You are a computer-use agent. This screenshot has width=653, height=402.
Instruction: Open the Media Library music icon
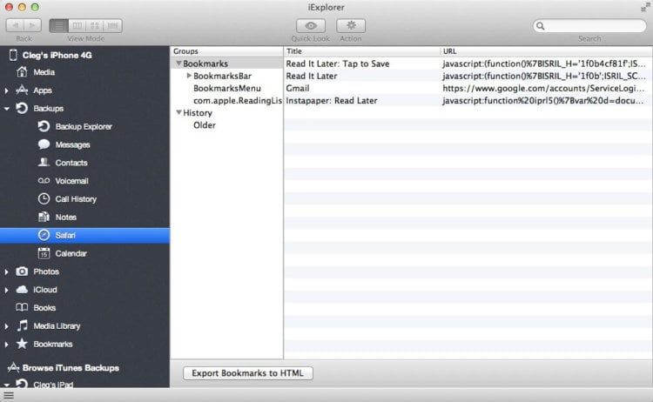22,325
